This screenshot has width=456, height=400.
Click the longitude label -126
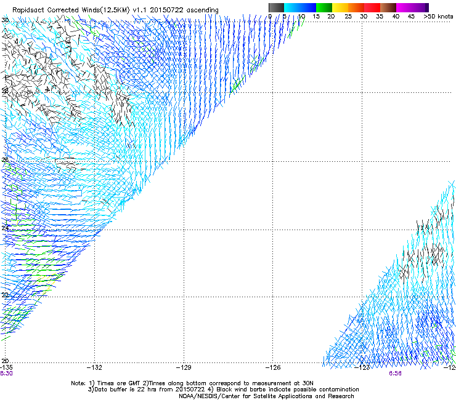click(x=273, y=367)
